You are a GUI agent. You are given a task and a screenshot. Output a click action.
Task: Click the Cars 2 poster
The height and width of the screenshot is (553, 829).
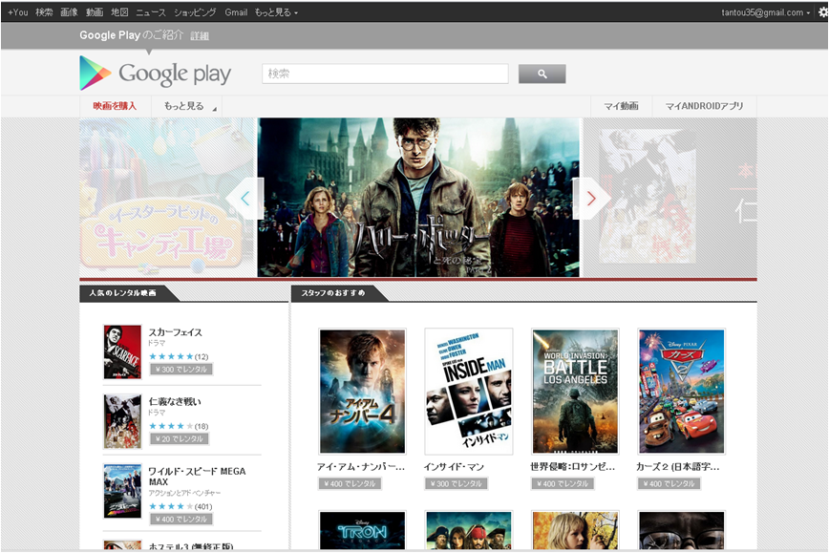[x=682, y=392]
